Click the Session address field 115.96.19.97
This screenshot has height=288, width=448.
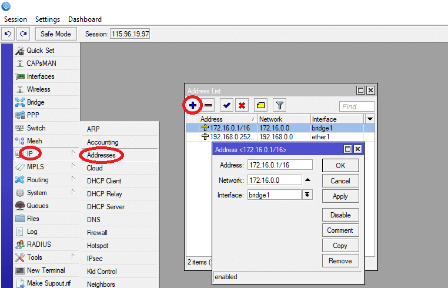point(130,34)
